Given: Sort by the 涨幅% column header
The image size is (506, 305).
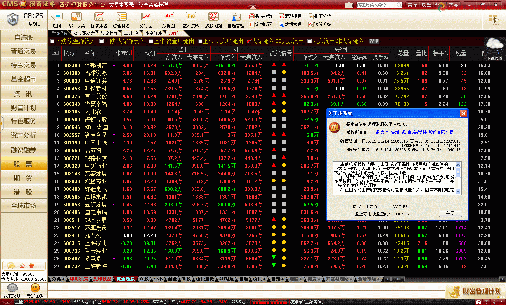Looking at the screenshot, I should point(123,53).
